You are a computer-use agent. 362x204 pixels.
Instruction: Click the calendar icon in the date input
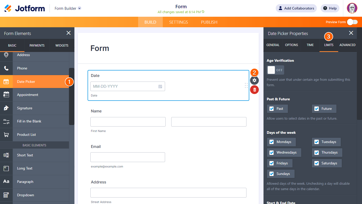tap(160, 86)
